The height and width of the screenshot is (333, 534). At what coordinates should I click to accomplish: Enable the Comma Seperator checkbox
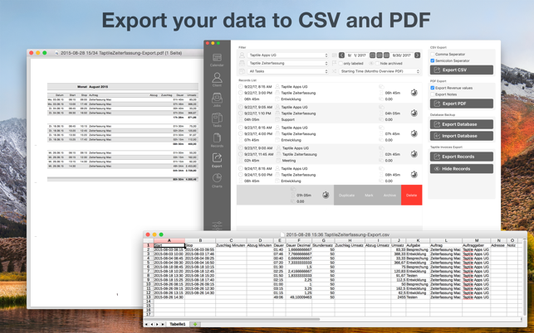[x=433, y=55]
